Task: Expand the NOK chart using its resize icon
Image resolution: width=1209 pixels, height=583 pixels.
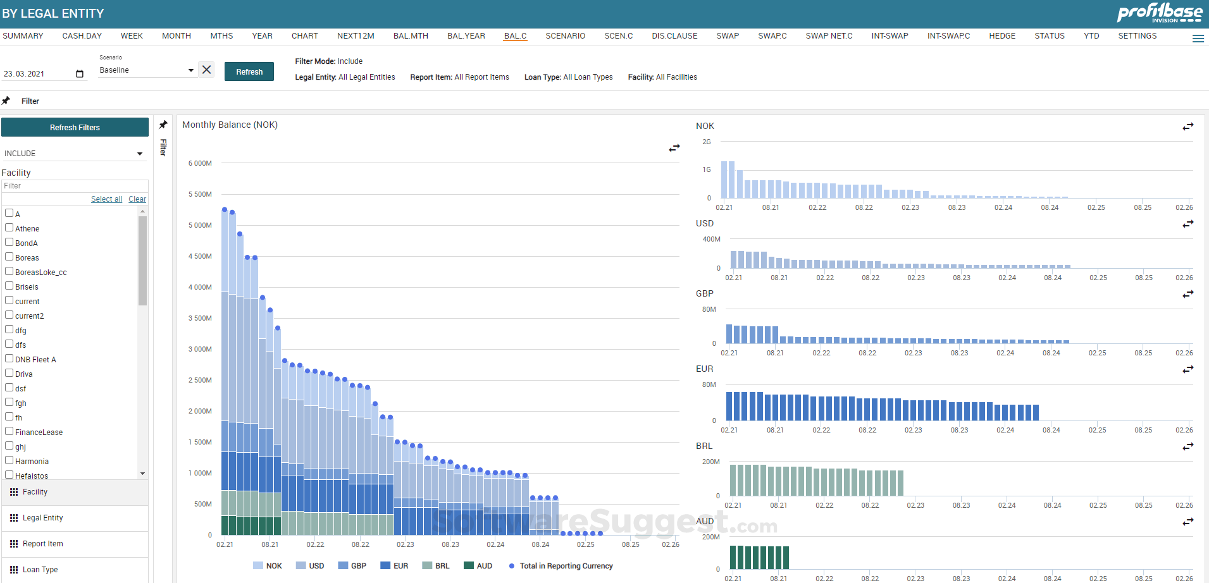Action: (x=1188, y=126)
